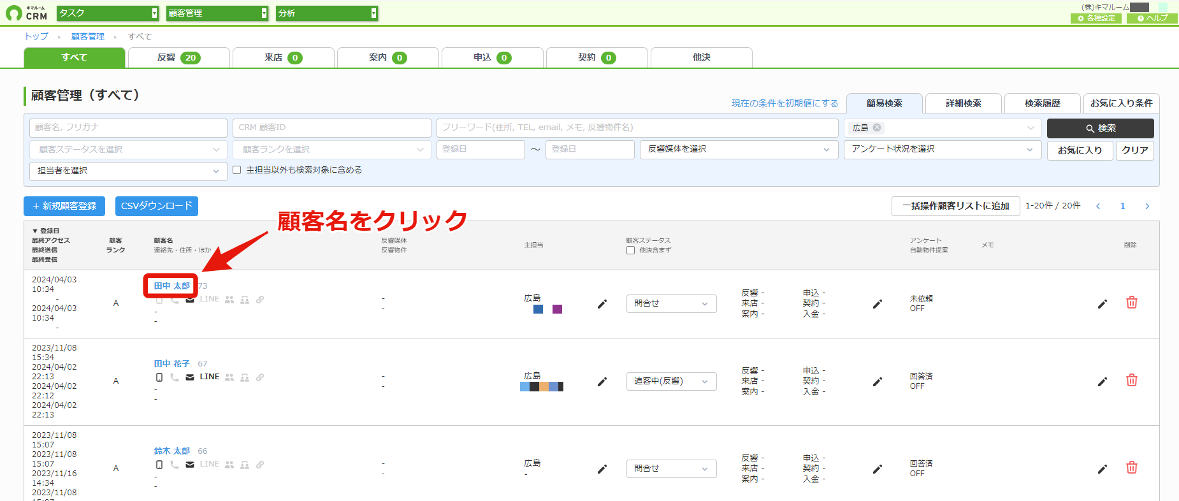Click the お気に入り button

pos(1080,150)
